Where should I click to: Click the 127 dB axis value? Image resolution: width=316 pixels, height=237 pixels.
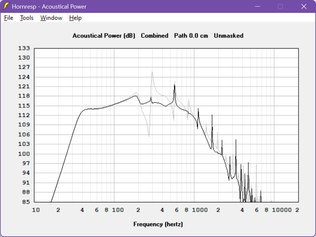click(24, 67)
